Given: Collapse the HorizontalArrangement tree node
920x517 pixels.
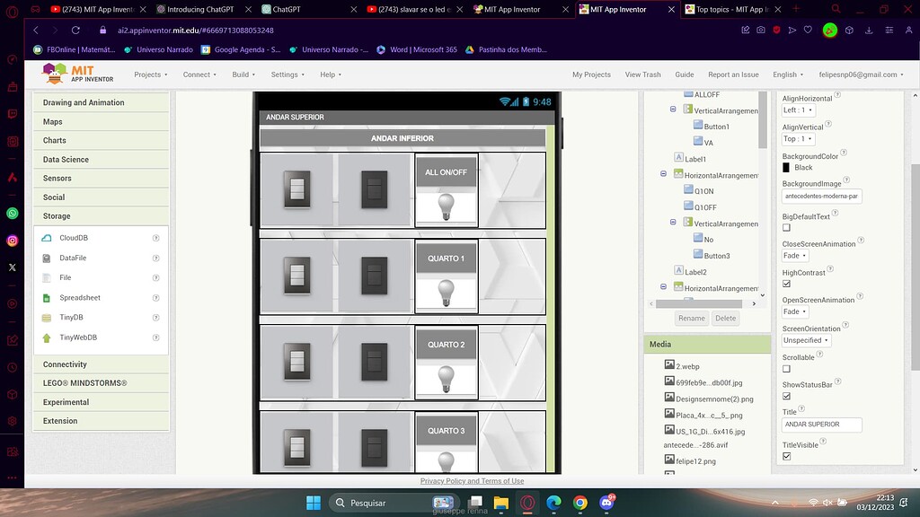Looking at the screenshot, I should point(662,174).
